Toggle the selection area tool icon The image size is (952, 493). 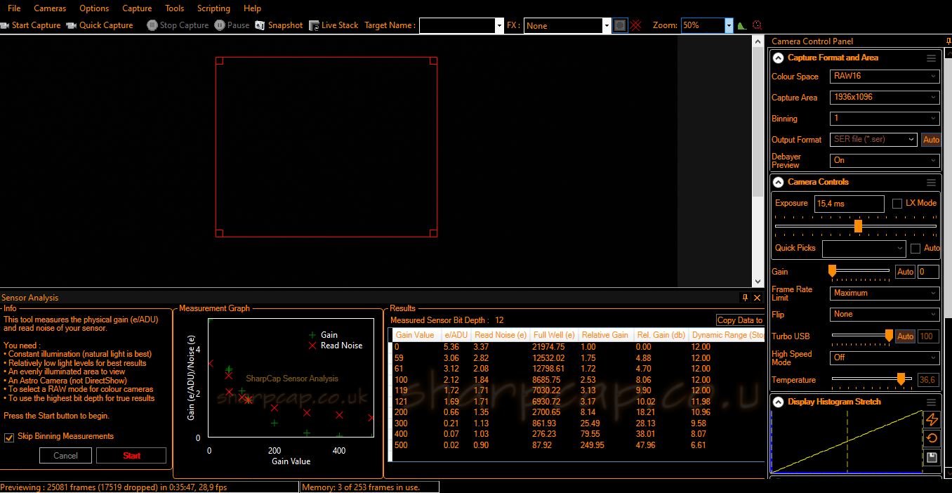[620, 25]
